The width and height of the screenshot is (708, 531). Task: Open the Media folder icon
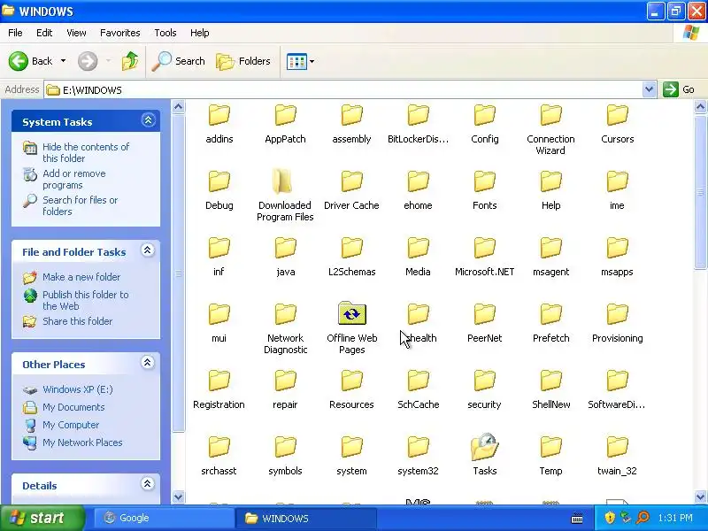coord(418,248)
